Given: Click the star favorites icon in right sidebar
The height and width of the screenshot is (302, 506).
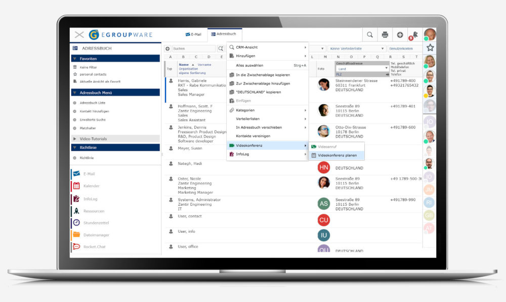Looking at the screenshot, I should [430, 48].
